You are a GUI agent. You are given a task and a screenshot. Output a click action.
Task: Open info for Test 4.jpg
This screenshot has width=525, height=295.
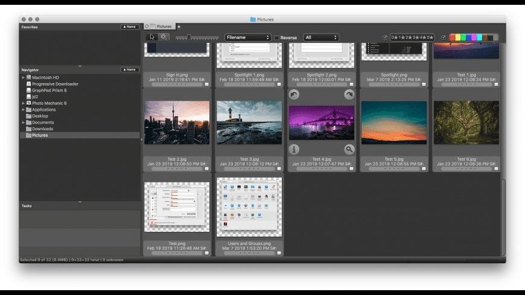pyautogui.click(x=294, y=149)
